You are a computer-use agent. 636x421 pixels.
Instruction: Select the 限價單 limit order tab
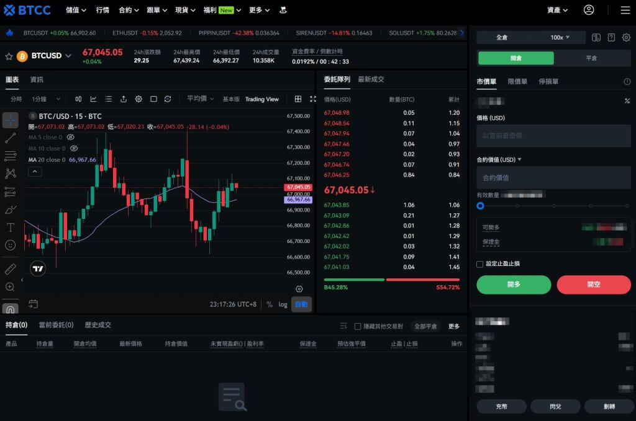(x=517, y=82)
